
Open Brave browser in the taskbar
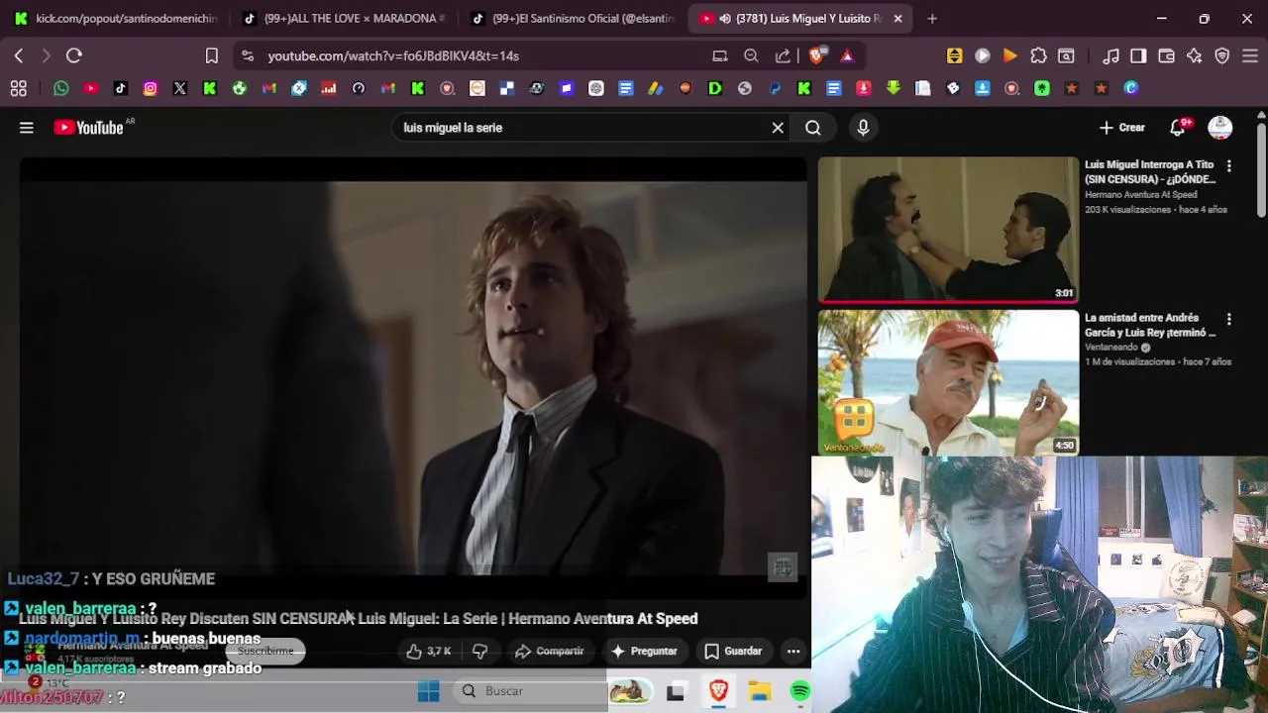click(718, 691)
